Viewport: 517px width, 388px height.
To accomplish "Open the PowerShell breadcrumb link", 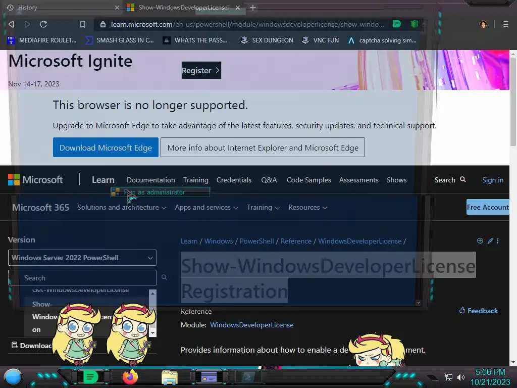I will click(x=256, y=241).
